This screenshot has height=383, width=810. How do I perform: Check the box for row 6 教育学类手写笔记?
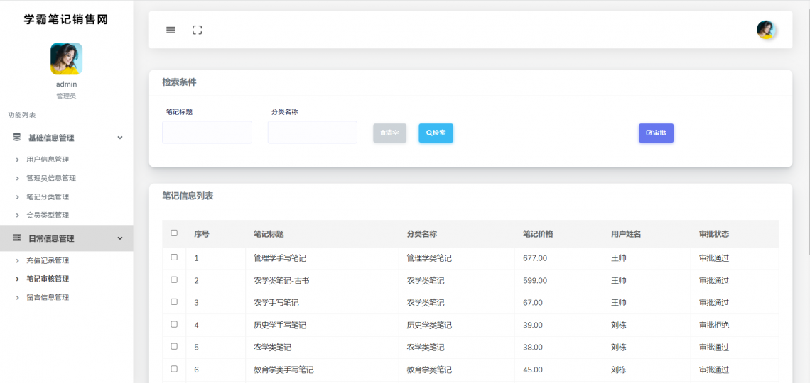tap(174, 369)
